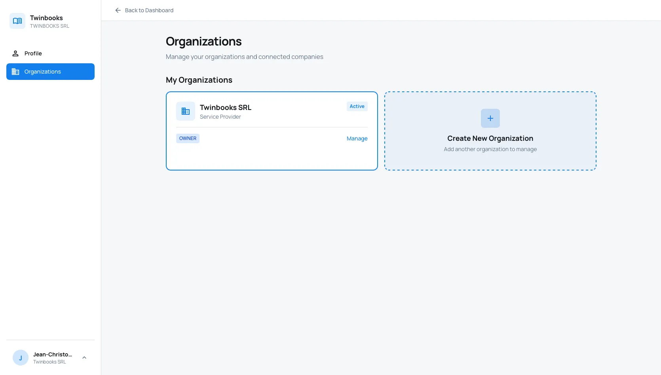Click the Organizations page heading
The height and width of the screenshot is (375, 661).
[x=204, y=42]
